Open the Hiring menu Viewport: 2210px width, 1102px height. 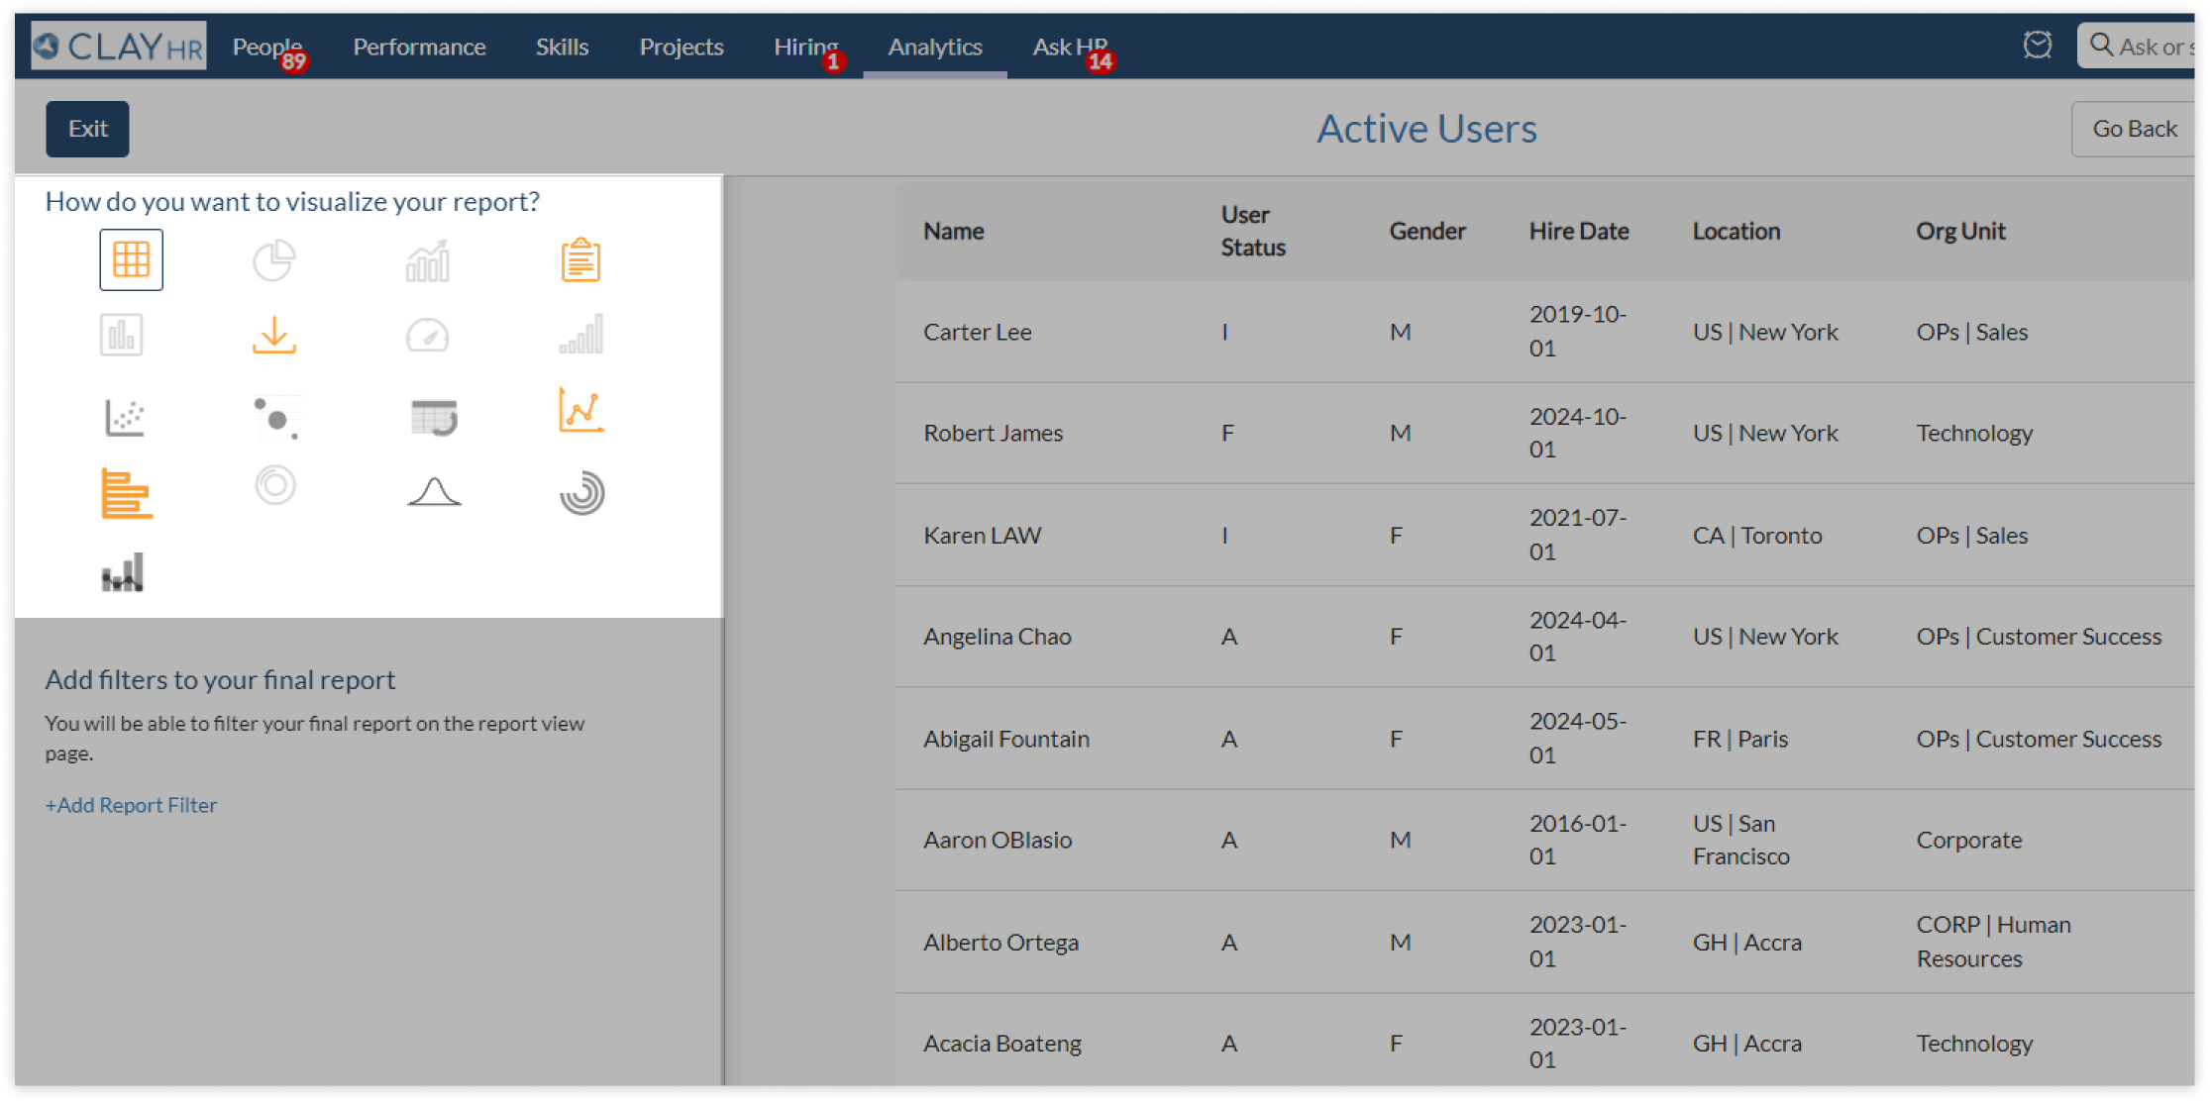coord(805,47)
